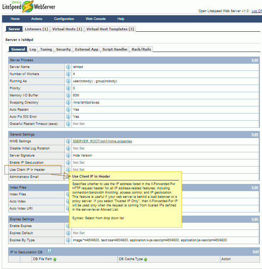Screen dimensions: 262x269
Task: Open the External App sub-tab
Action: pos(87,49)
